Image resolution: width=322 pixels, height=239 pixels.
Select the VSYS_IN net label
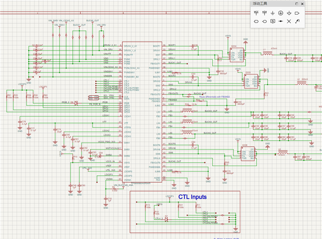(110, 161)
